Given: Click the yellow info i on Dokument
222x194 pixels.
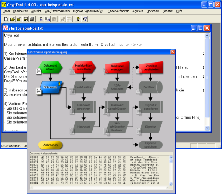Looking at the screenshot, I should tap(59, 84).
